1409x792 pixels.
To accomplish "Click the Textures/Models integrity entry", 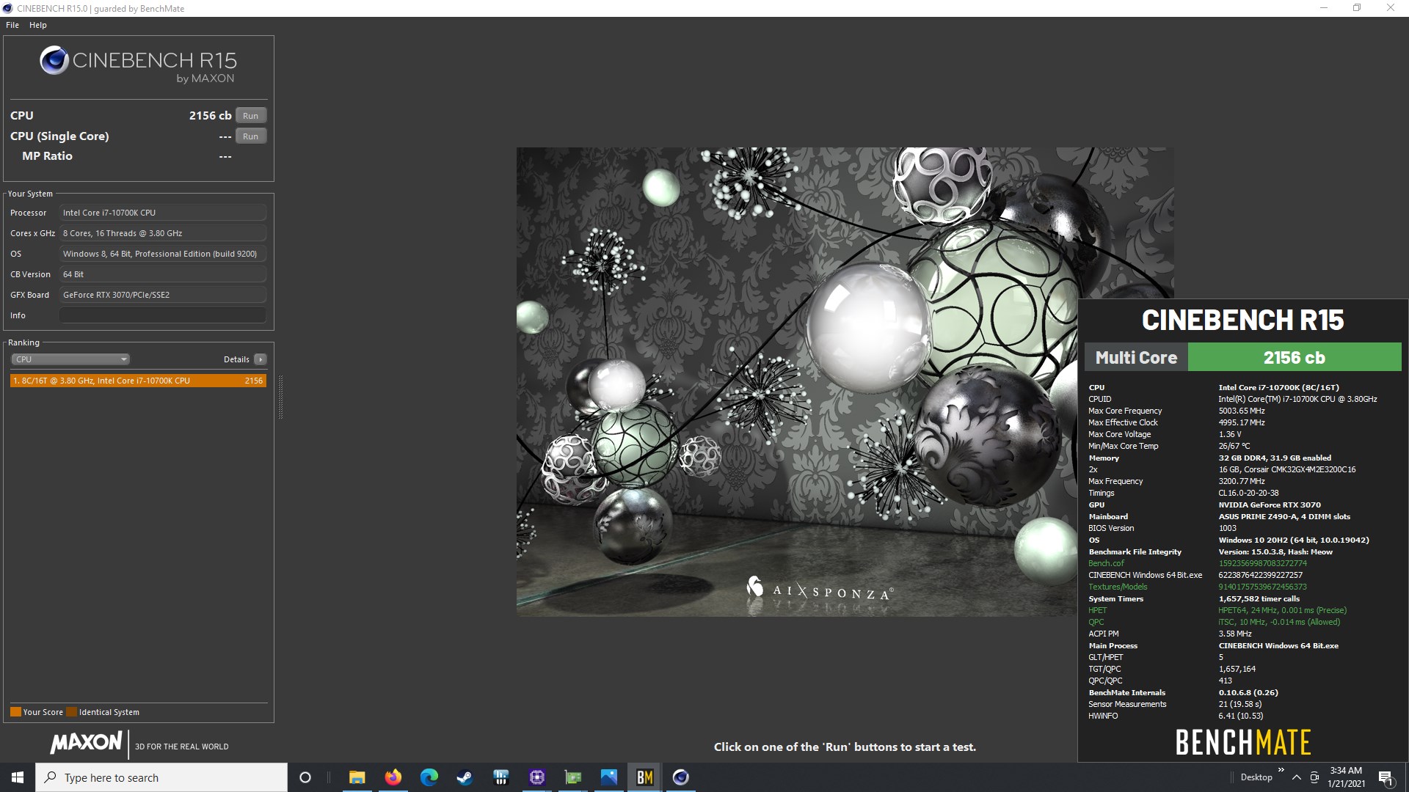I will pos(1118,587).
